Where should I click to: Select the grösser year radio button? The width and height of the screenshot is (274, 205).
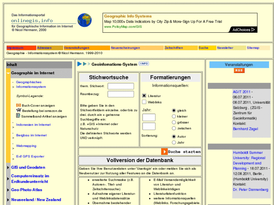point(174,122)
